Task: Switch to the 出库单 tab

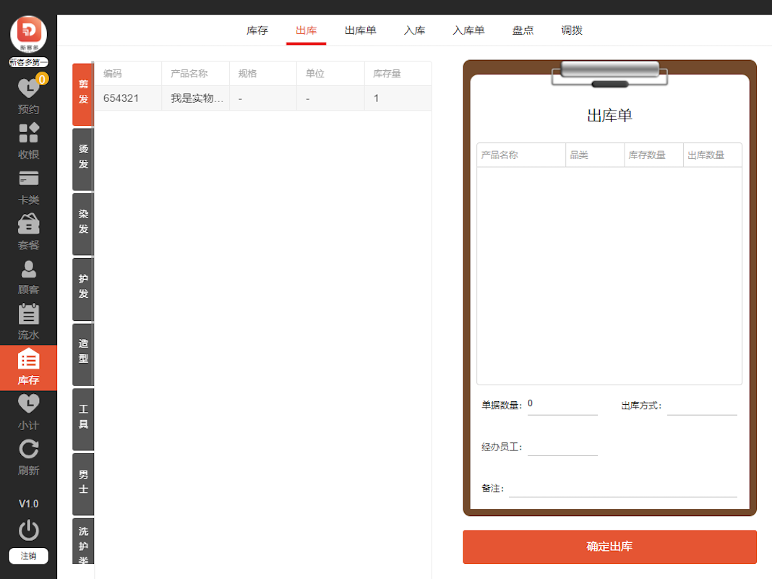Action: pyautogui.click(x=360, y=30)
